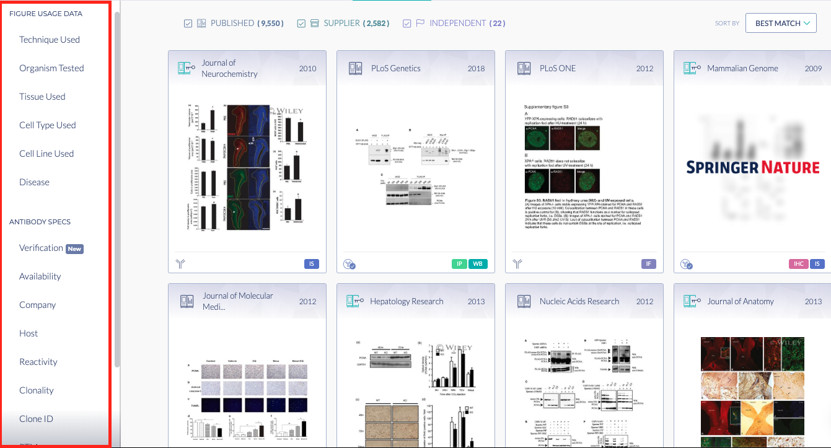Expand the Verification filter
The image size is (831, 448).
point(41,248)
